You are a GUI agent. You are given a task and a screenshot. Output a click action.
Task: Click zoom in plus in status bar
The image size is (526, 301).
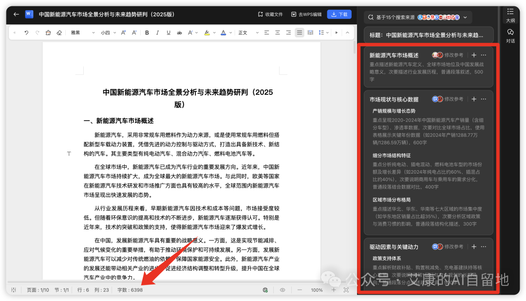(335, 290)
